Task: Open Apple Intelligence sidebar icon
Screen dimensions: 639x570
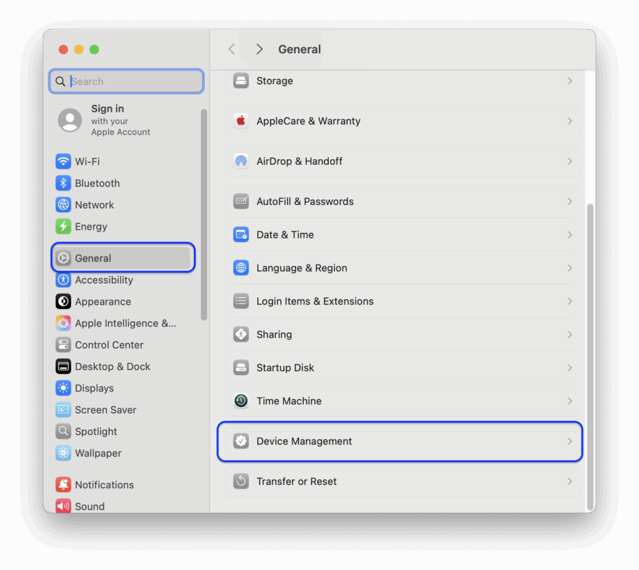Action: point(63,323)
